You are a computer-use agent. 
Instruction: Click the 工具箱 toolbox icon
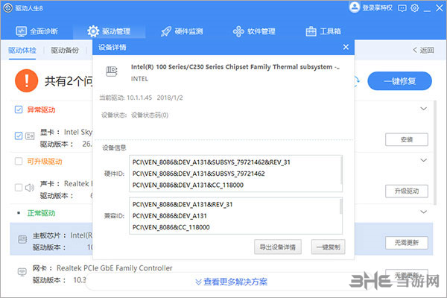pos(311,31)
